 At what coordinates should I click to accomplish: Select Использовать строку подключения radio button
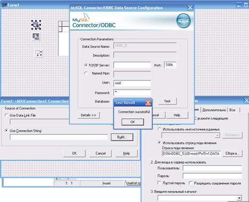159,143
